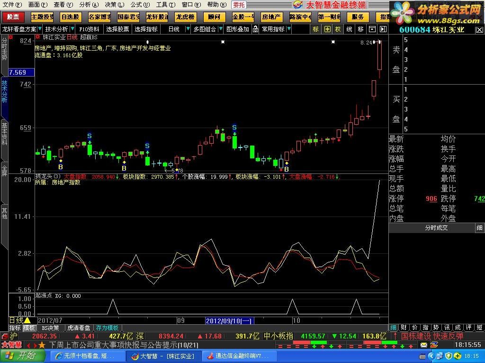Screen dimensions: 485x363
Task: Click the 细 button beside 分时成交
Action: [479, 228]
